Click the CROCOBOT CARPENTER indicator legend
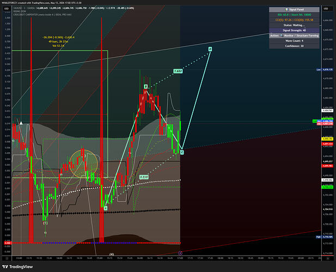 (42, 15)
